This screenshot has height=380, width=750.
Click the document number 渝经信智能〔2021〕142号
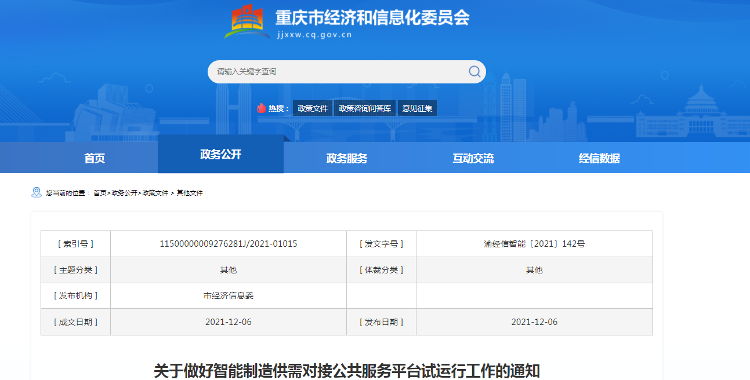534,244
